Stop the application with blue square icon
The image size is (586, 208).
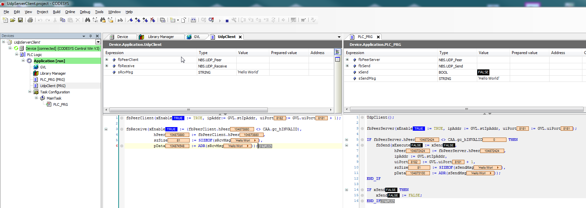click(x=227, y=21)
